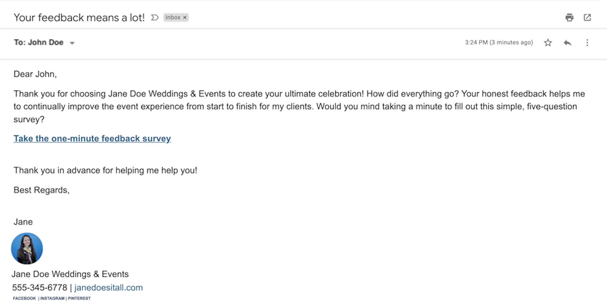The height and width of the screenshot is (308, 607).
Task: Click the "To: John Doe" recipient text
Action: point(39,42)
